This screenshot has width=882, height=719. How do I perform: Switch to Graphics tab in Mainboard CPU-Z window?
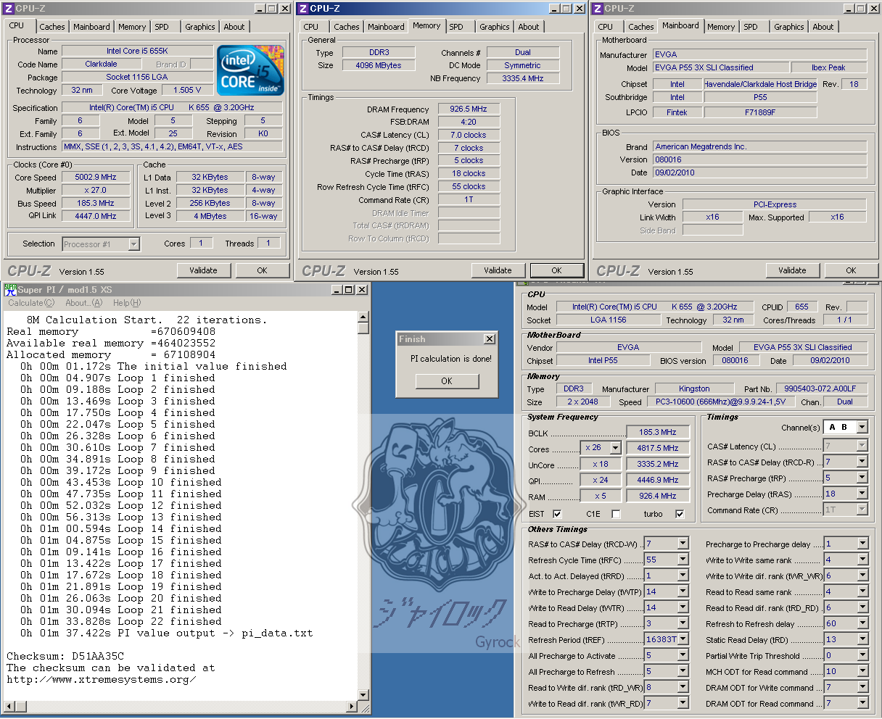(789, 27)
